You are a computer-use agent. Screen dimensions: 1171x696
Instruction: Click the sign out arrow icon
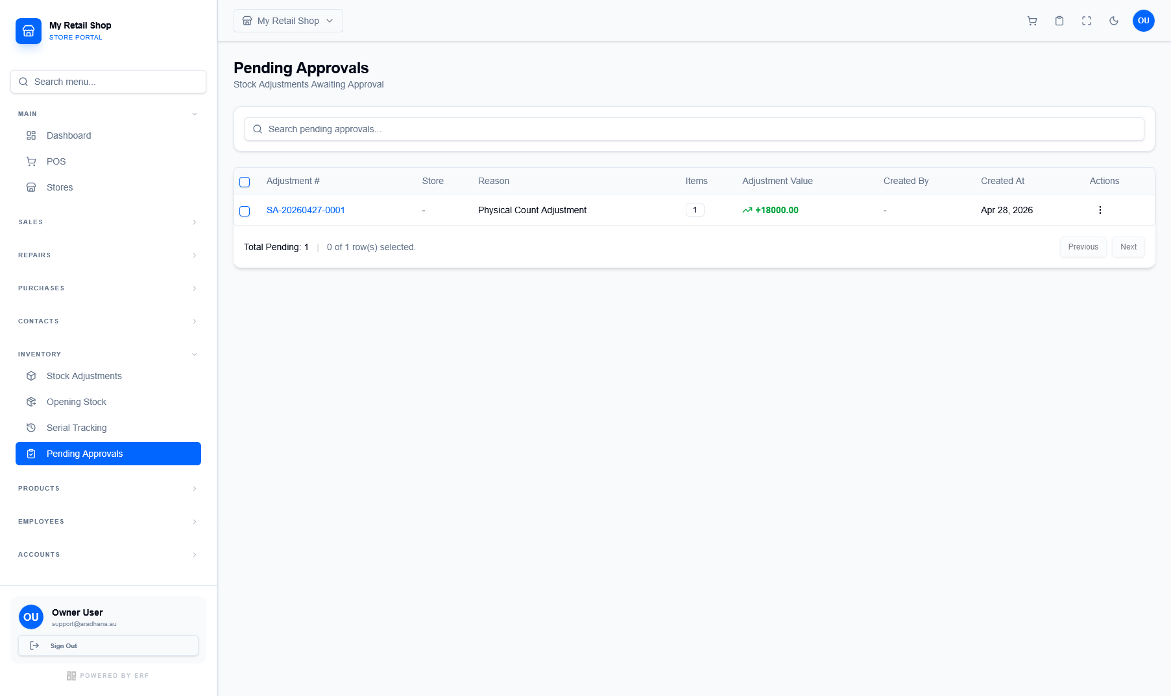34,645
